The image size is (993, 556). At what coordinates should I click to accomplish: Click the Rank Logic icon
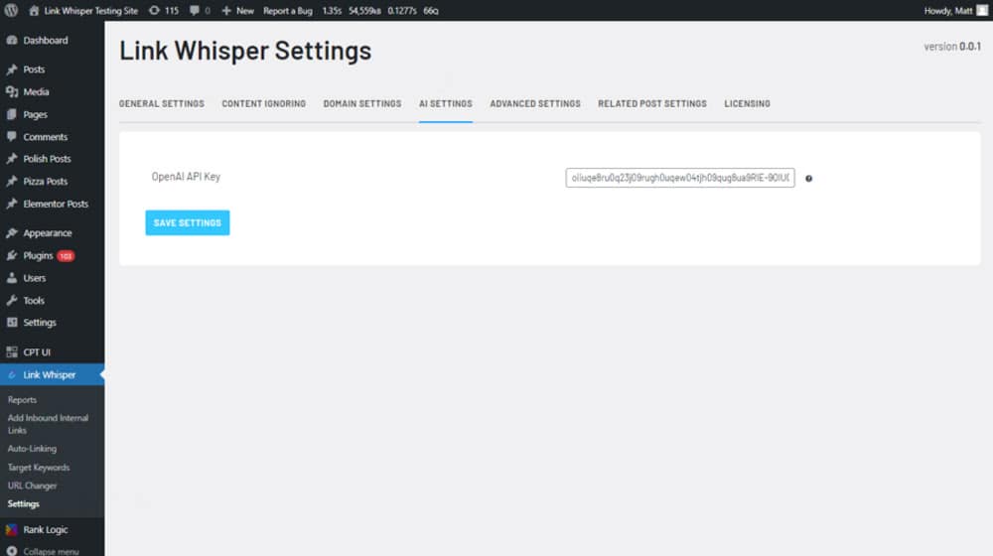pos(11,530)
